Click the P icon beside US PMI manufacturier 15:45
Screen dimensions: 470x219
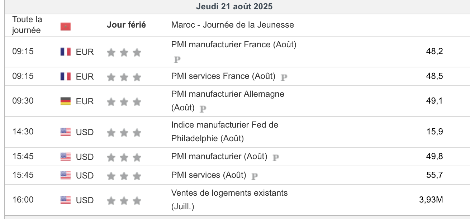[x=276, y=157]
